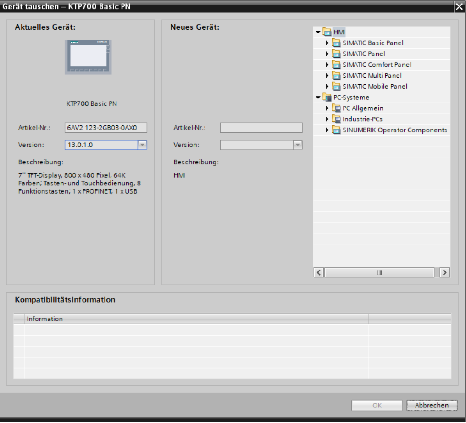Expand the SIMATIC Basic Panel node
This screenshot has width=466, height=423.
tap(327, 43)
